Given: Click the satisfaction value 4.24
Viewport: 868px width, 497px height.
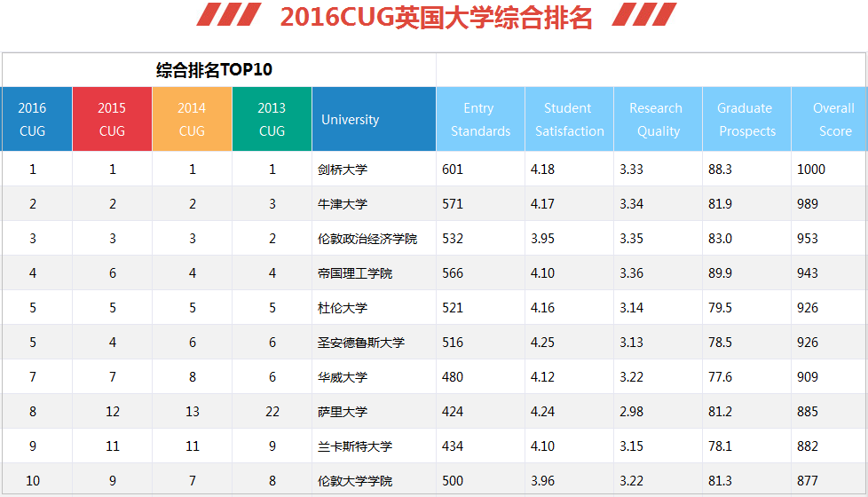Looking at the screenshot, I should 542,411.
